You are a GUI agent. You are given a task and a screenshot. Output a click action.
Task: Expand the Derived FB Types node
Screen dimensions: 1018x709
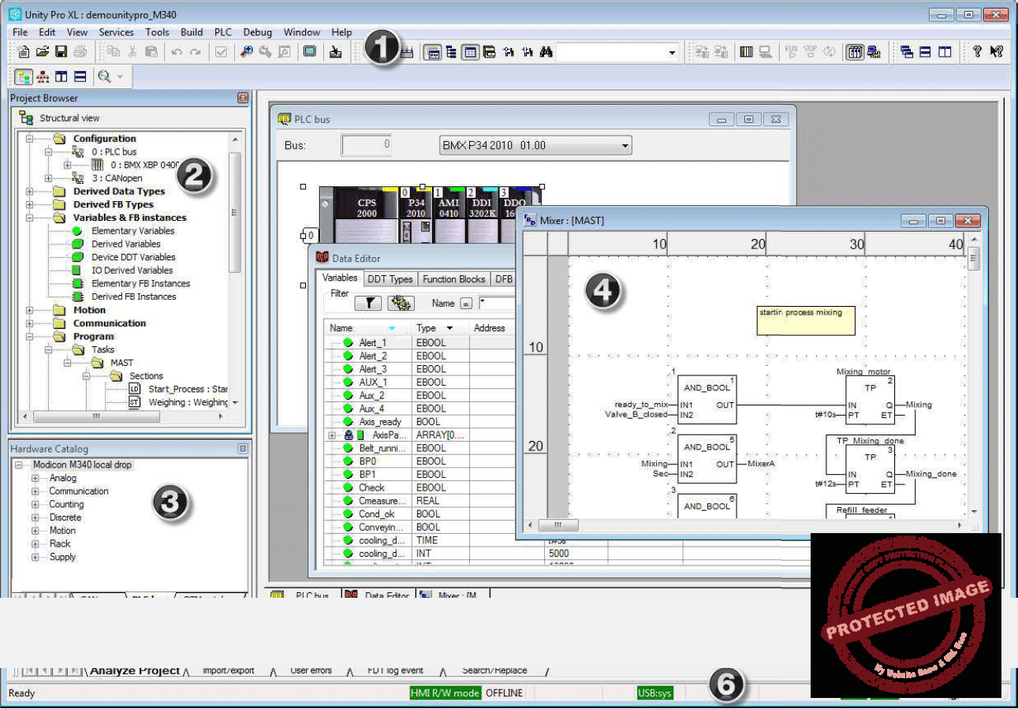coord(30,204)
